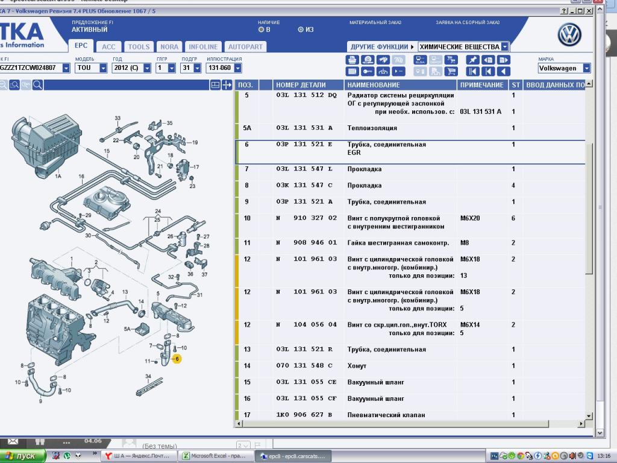
Task: Select part number 03K 131 547 C
Action: pyautogui.click(x=304, y=186)
